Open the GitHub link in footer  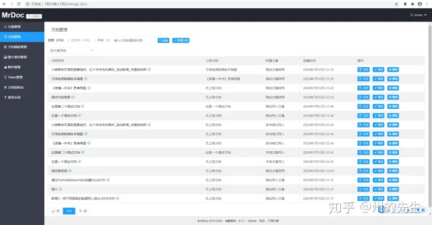point(252,221)
